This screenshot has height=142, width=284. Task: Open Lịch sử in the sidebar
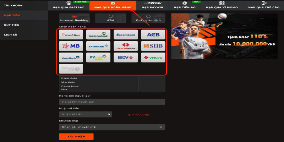pyautogui.click(x=11, y=34)
